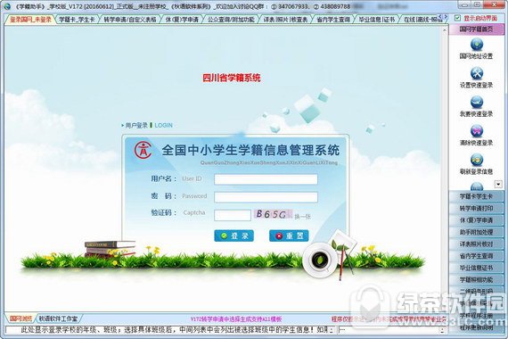Screen dimensions: 508x339
Task: Click the 用户名 User ID input field
Action: pyautogui.click(x=266, y=179)
